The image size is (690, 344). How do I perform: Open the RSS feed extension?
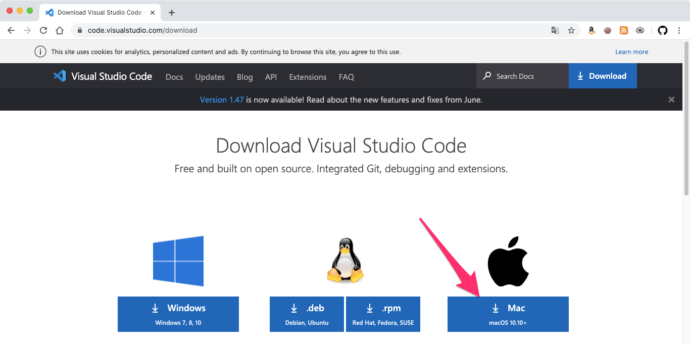click(623, 30)
